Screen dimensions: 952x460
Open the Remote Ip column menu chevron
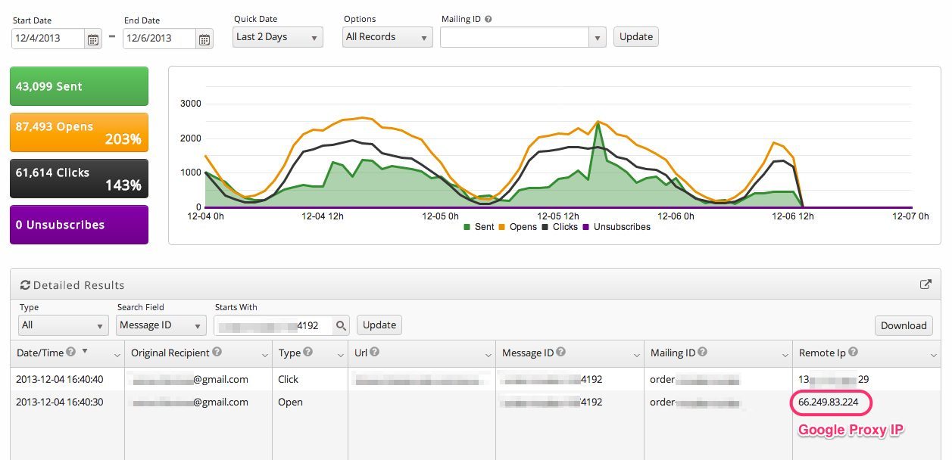[x=932, y=355]
